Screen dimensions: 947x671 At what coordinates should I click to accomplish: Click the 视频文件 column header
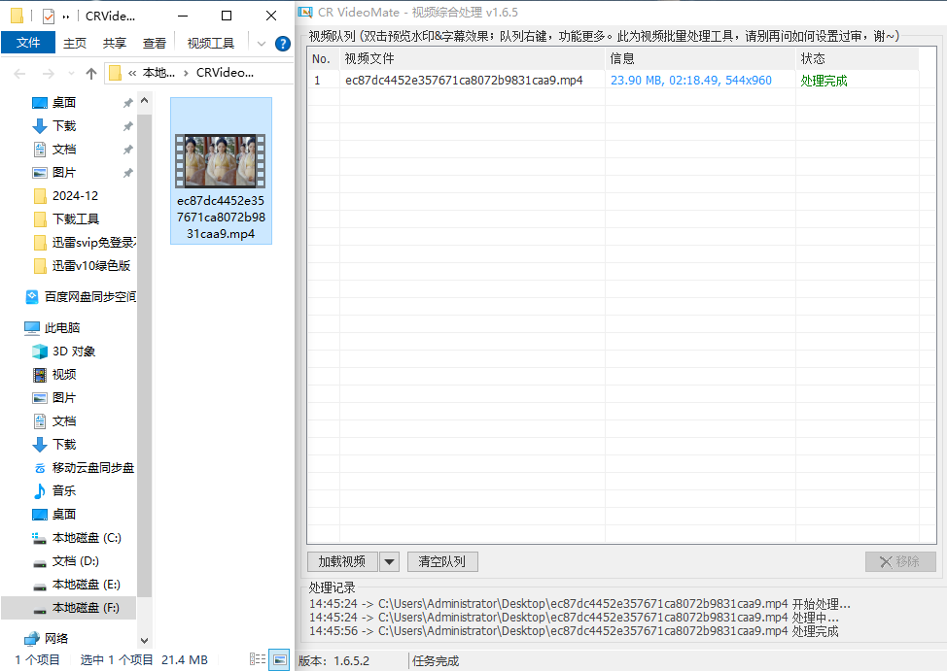tap(473, 59)
